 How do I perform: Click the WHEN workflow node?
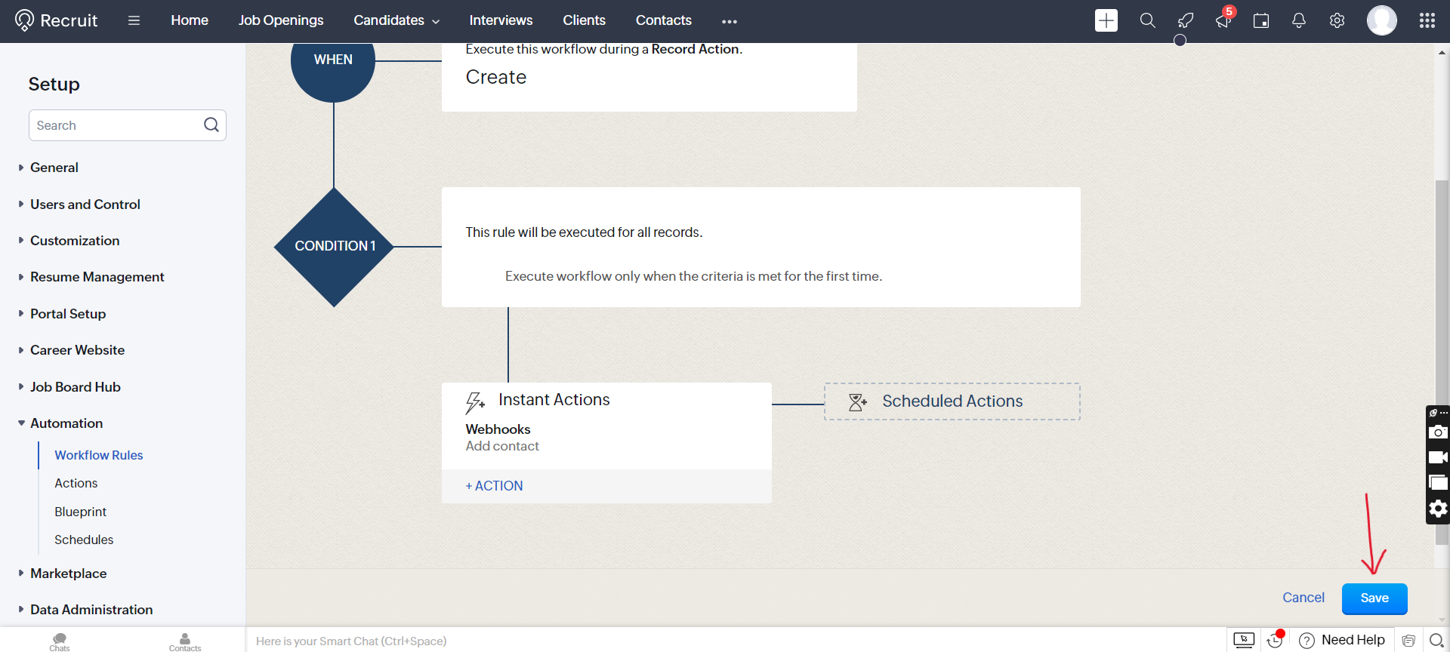[333, 60]
